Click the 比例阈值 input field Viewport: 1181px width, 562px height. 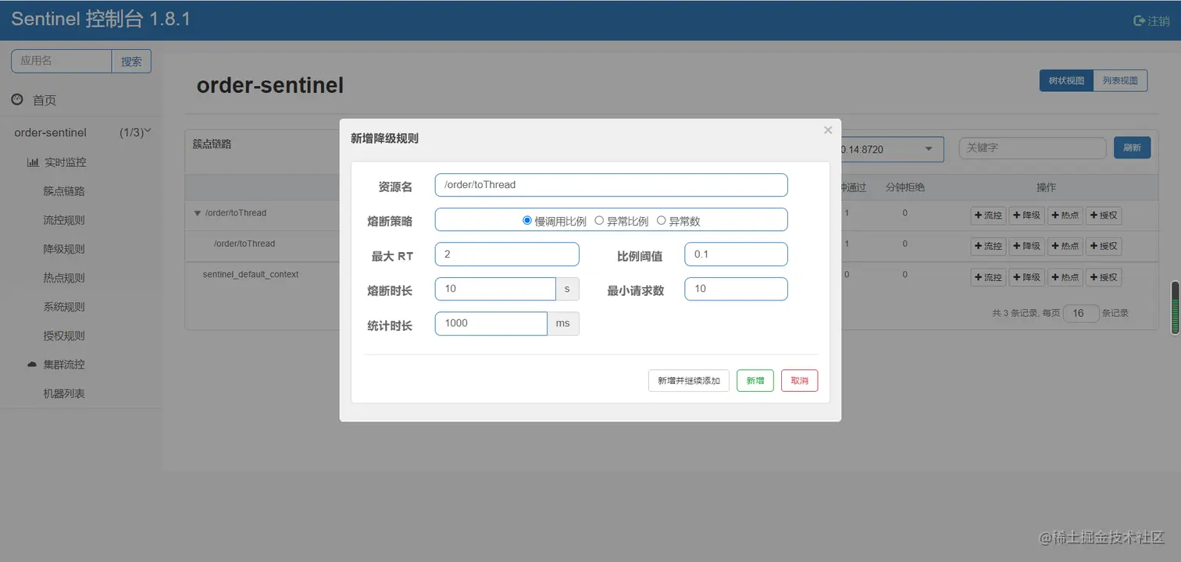point(736,254)
